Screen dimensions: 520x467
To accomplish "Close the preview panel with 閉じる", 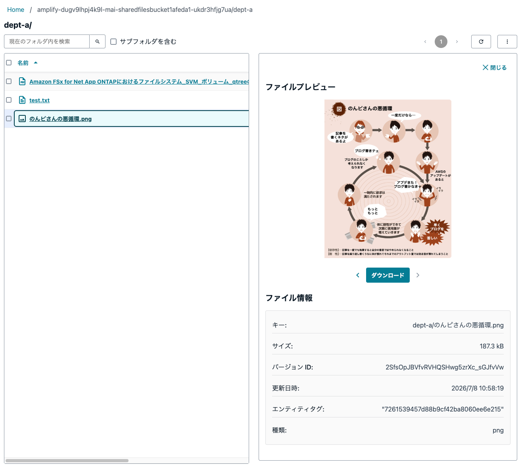I will point(494,68).
